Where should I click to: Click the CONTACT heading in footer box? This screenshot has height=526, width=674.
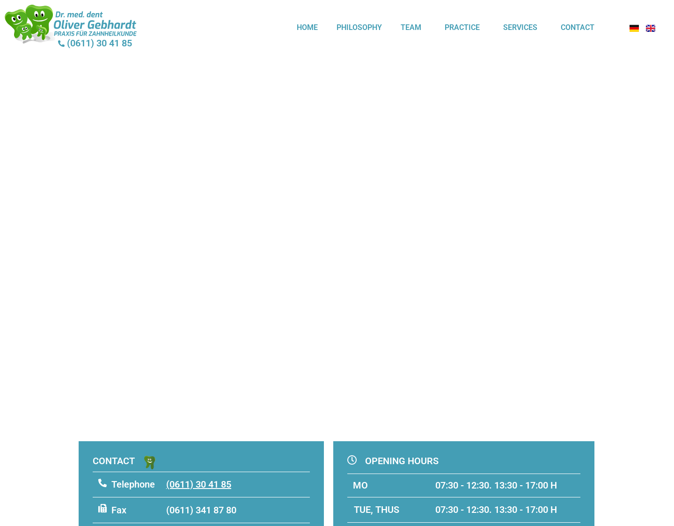click(114, 461)
